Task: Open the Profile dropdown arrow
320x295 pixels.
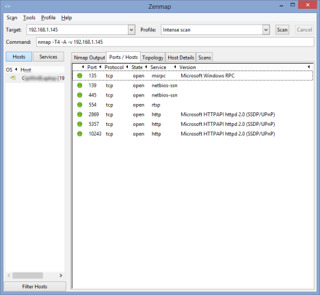Action: point(266,29)
